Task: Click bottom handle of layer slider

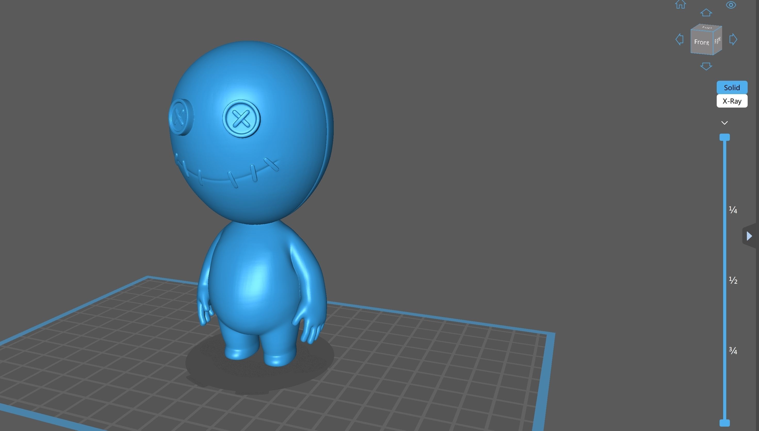Action: 724,423
